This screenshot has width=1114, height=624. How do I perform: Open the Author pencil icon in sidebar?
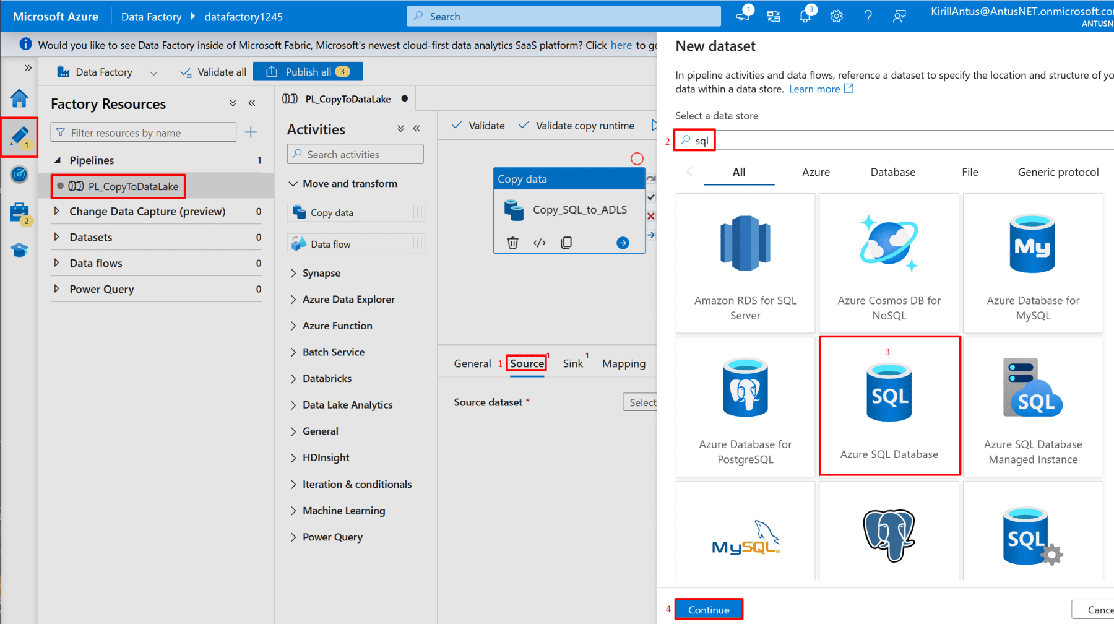pyautogui.click(x=19, y=136)
